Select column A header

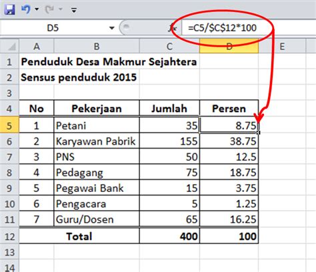(x=37, y=47)
